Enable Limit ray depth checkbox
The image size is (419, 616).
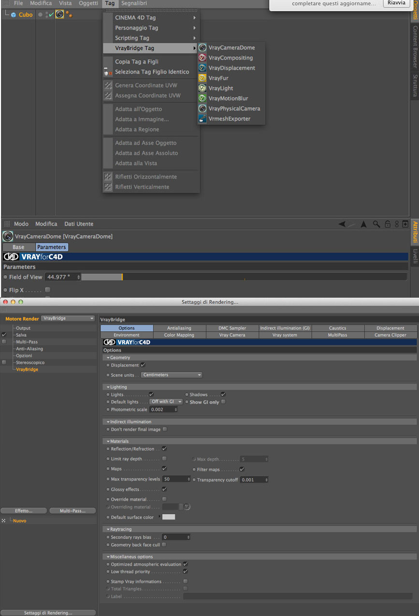tap(164, 459)
